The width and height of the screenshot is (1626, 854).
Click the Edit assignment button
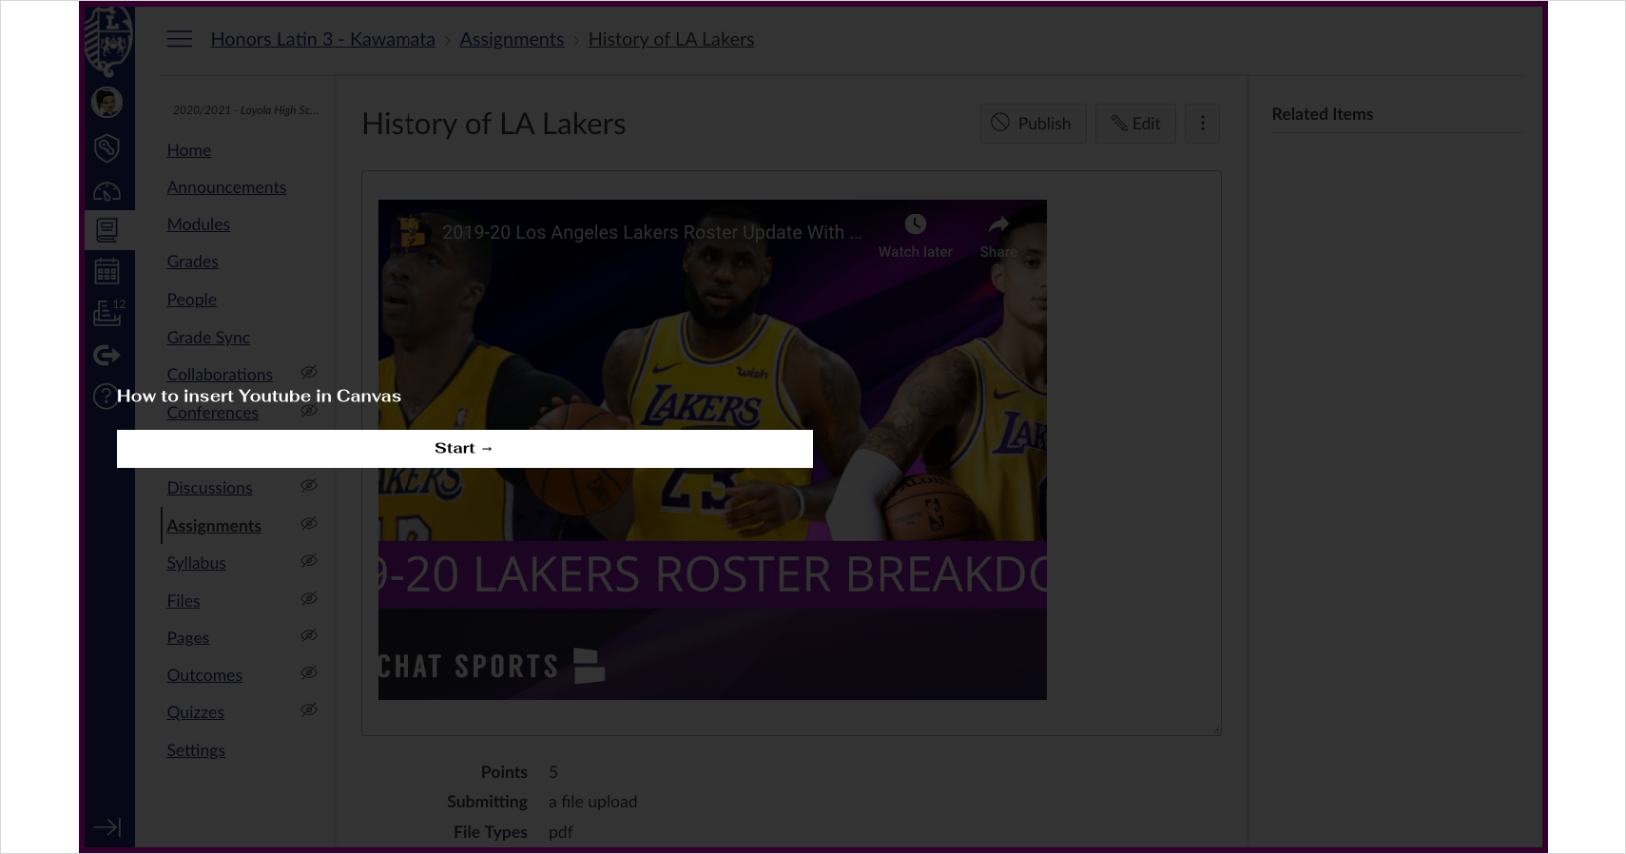(x=1135, y=124)
